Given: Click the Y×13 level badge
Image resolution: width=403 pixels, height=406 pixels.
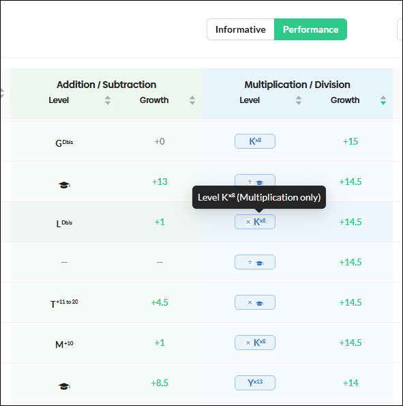Looking at the screenshot, I should click(255, 383).
